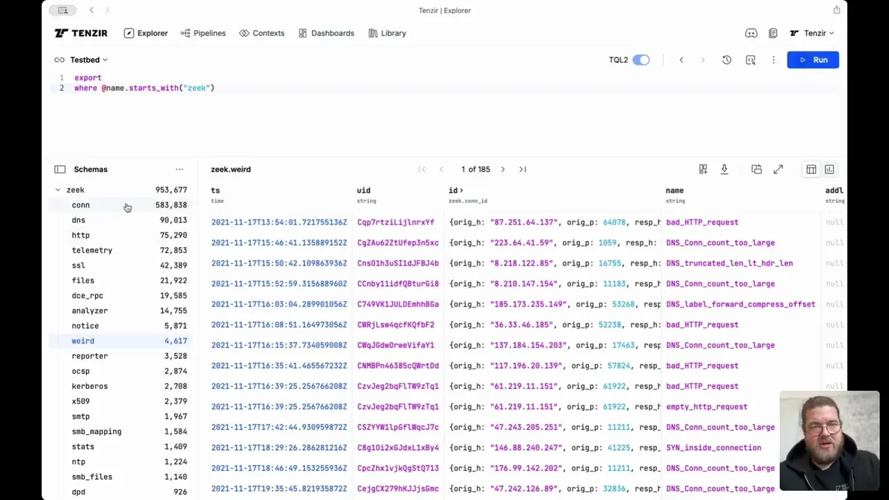Viewport: 889px width, 500px height.
Task: Go to next results page
Action: tap(503, 169)
